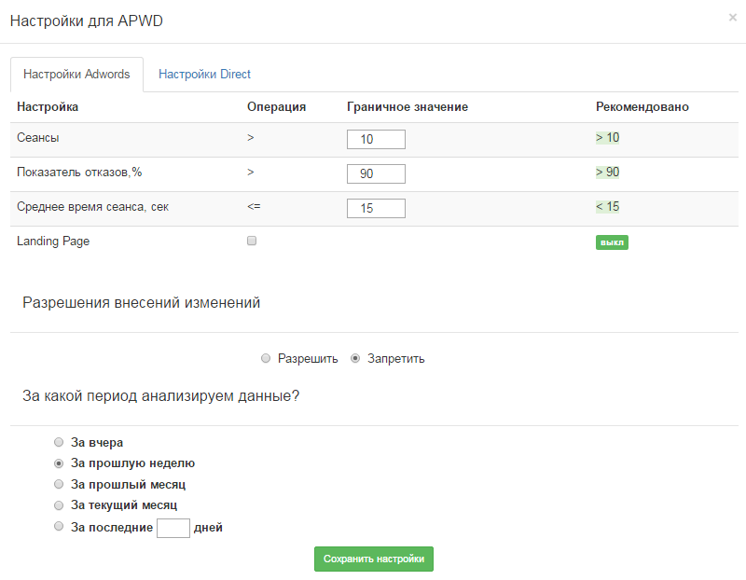
Task: Click the recommended < 15 value
Action: [607, 206]
